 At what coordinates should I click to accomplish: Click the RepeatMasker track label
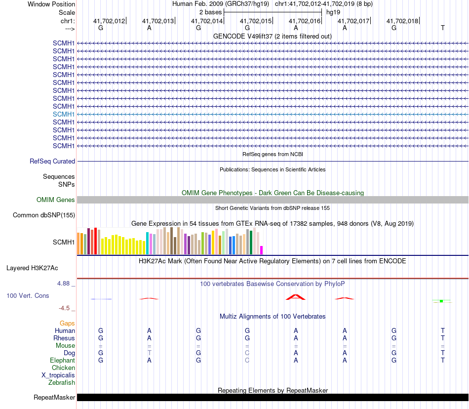54,397
